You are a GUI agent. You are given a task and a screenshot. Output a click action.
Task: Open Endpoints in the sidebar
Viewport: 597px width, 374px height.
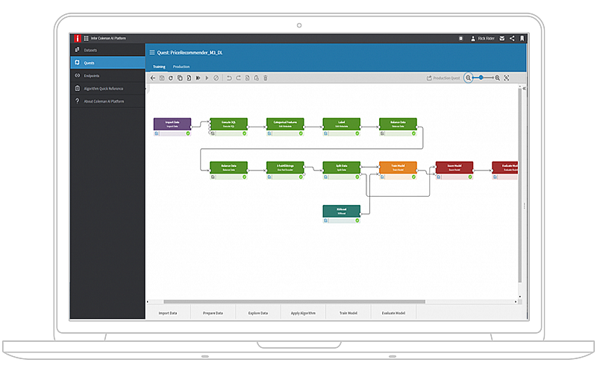pos(107,76)
